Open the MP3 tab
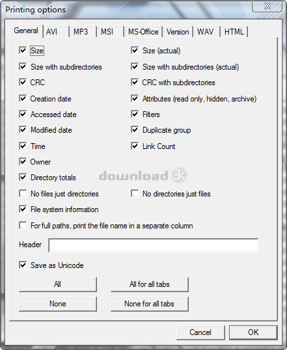Viewport: 287px width, 350px height. (83, 32)
